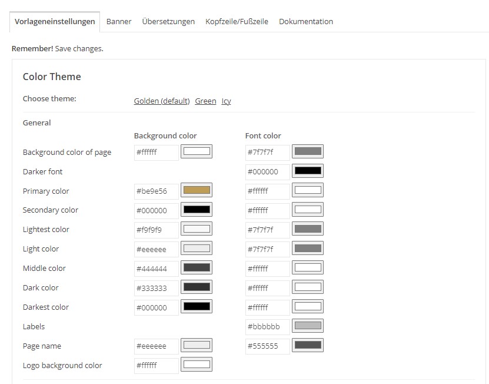This screenshot has width=489, height=384.
Task: Edit Logo background color hex field
Action: pos(157,365)
